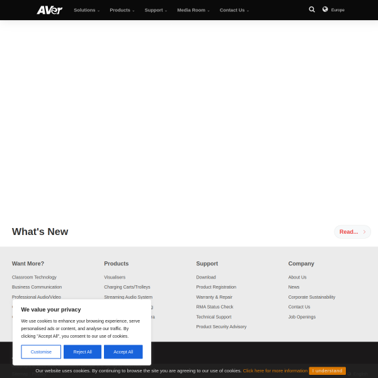The width and height of the screenshot is (378, 378).
Task: Expand the Solutions menu
Action: pos(86,10)
